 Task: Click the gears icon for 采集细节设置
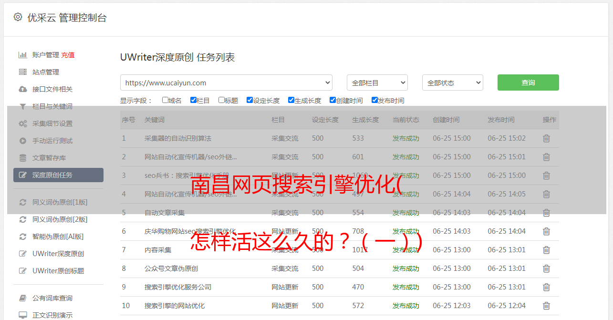(22, 124)
